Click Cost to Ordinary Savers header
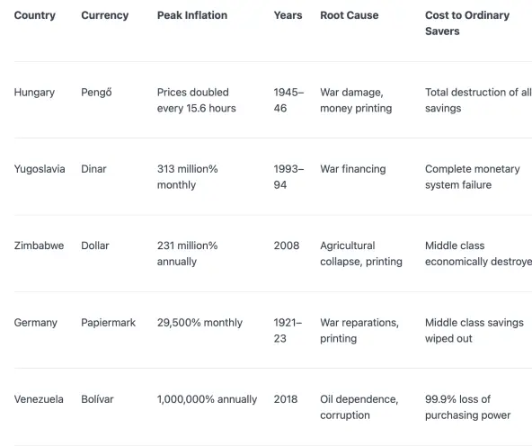 [x=467, y=23]
